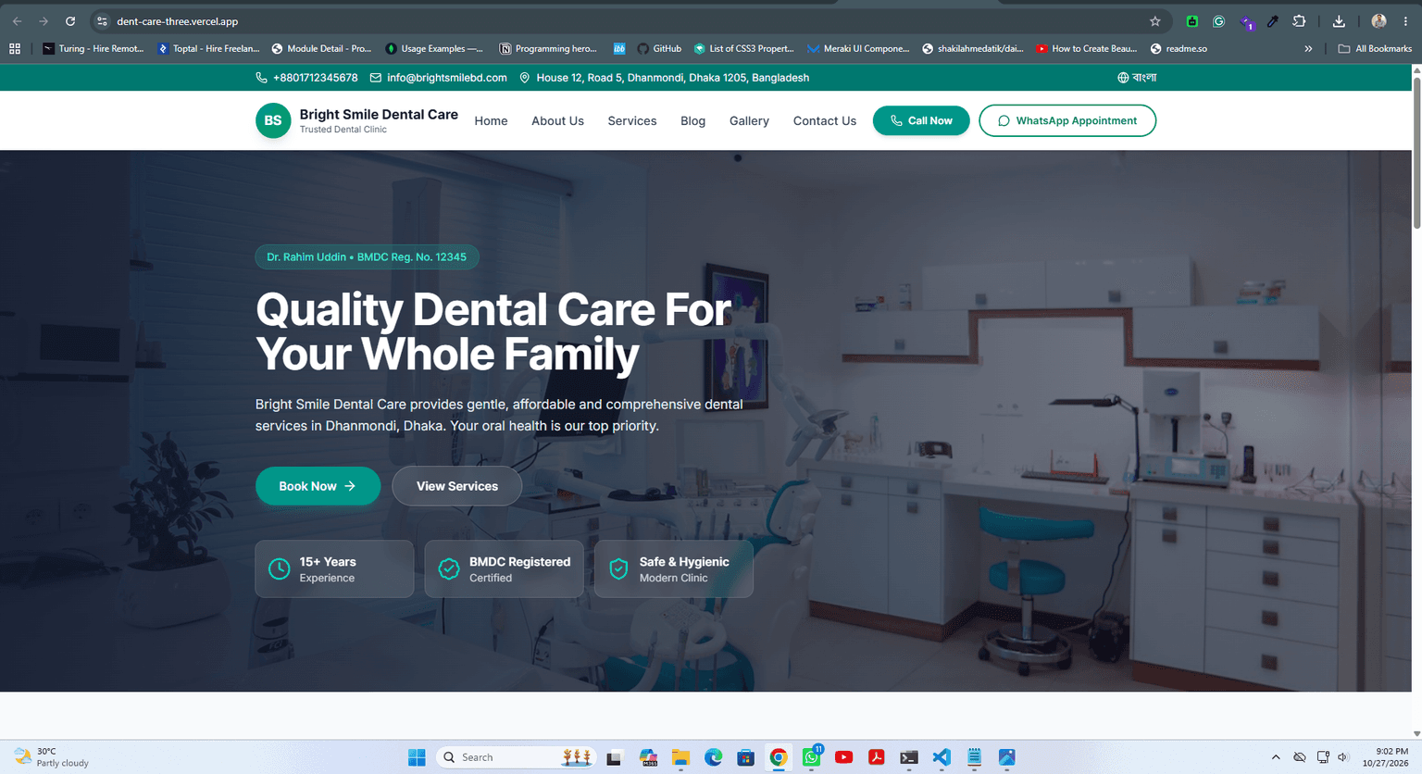Open the Chrome profile avatar

(1378, 21)
